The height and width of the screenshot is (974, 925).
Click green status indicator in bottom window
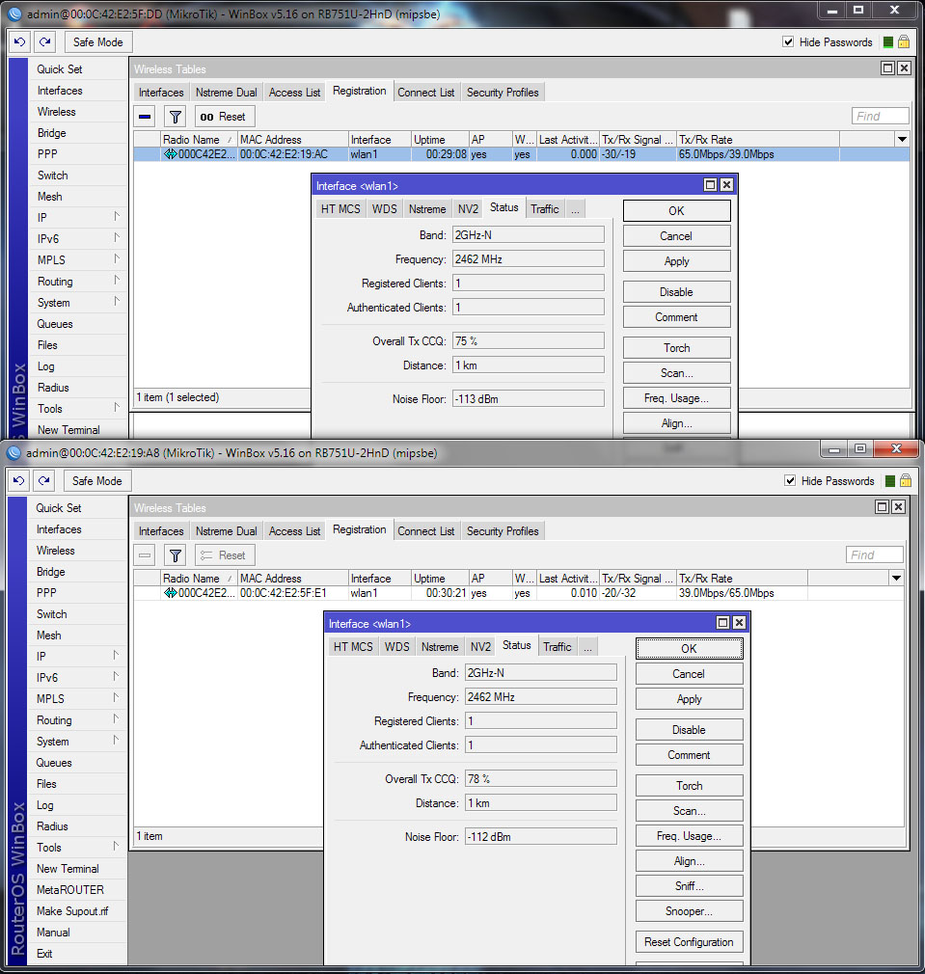pos(890,481)
